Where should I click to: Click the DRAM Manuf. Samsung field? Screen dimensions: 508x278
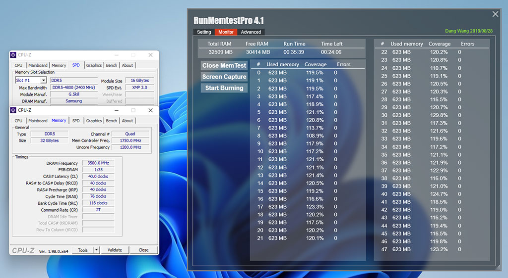pyautogui.click(x=73, y=101)
